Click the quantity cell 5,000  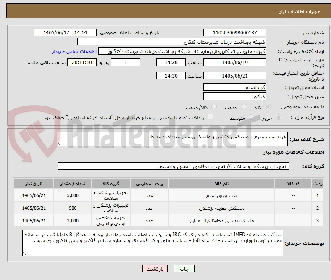pyautogui.click(x=73, y=195)
